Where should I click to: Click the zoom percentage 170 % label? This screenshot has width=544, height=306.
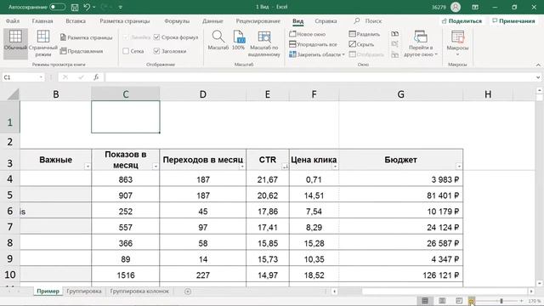535,301
